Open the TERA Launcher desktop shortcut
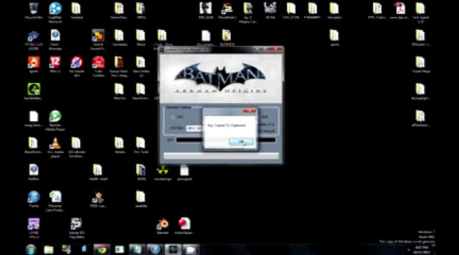The image size is (459, 255). (x=98, y=199)
